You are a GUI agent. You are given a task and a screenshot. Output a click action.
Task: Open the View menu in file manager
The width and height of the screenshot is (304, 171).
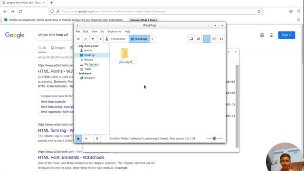pyautogui.click(x=94, y=31)
